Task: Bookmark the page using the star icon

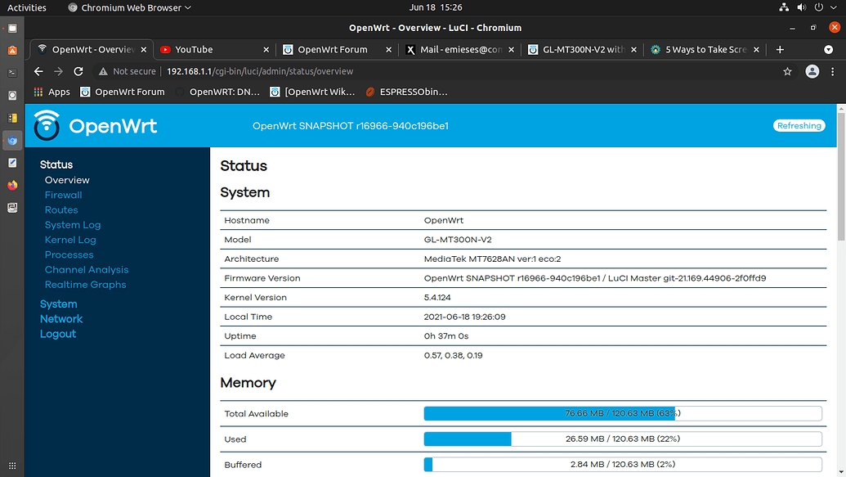Action: [x=786, y=71]
